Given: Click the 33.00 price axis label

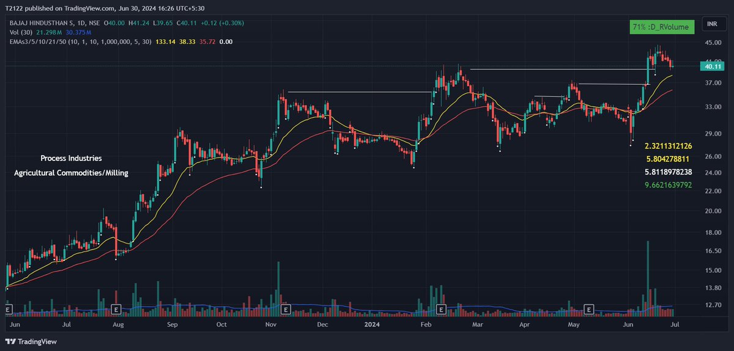Looking at the screenshot, I should [x=713, y=107].
